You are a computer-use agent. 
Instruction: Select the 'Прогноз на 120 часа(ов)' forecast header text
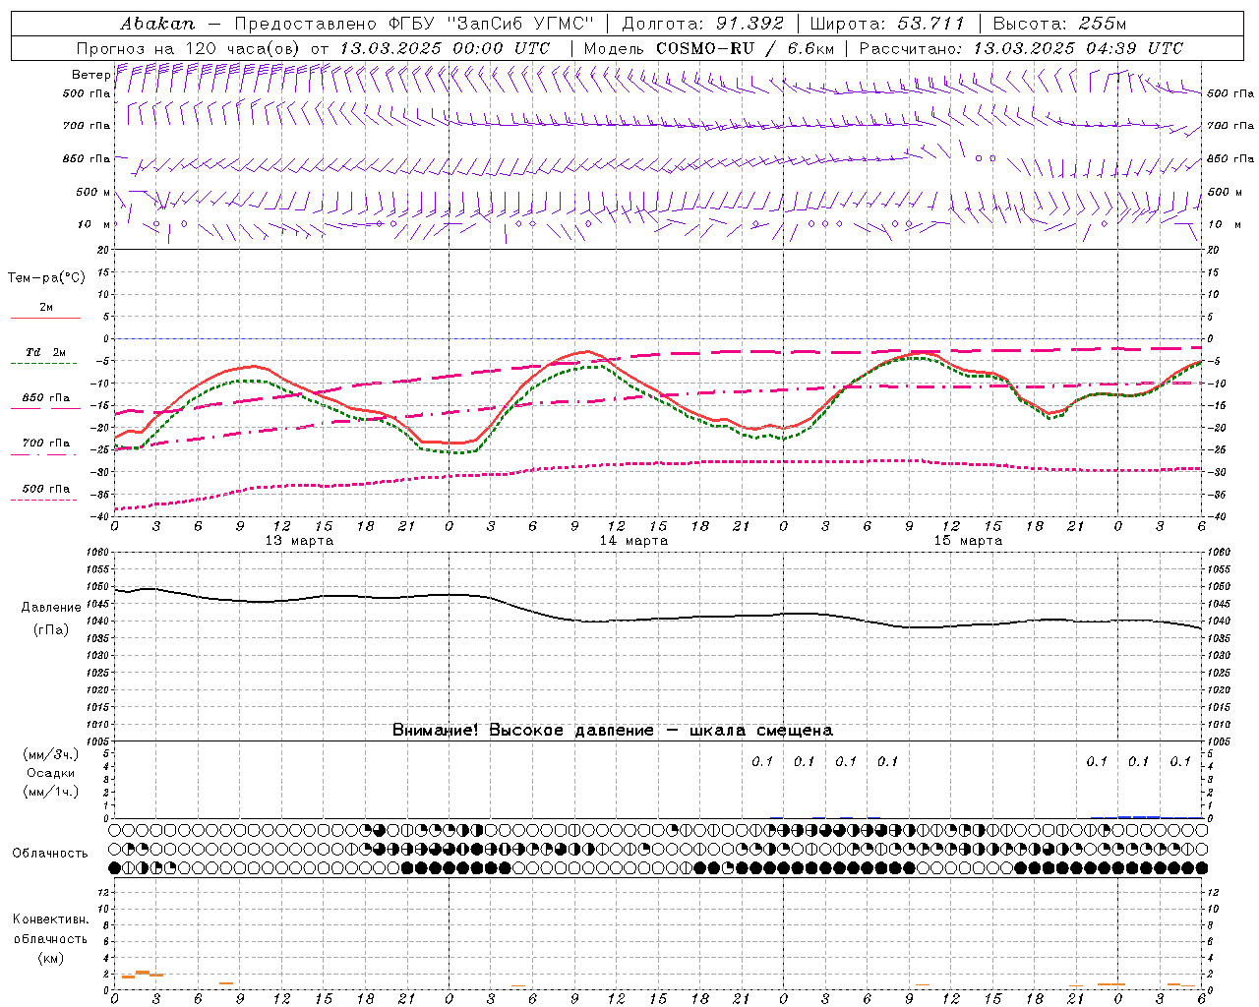[x=190, y=48]
